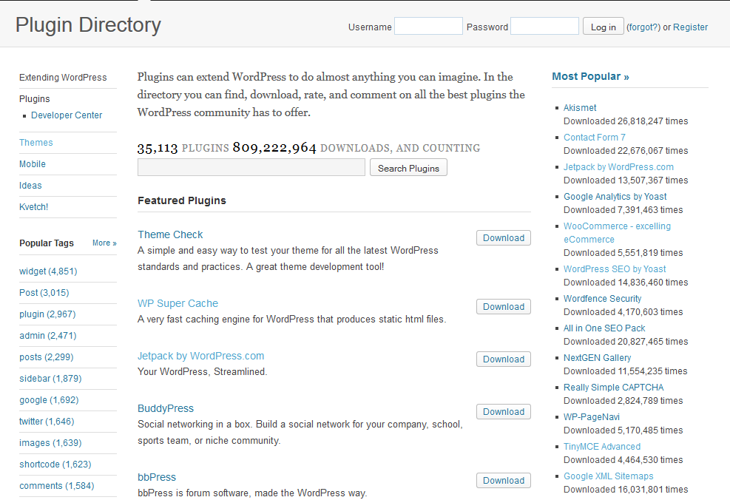Click the Featured Plugins heading
This screenshot has height=500, width=730.
click(181, 200)
